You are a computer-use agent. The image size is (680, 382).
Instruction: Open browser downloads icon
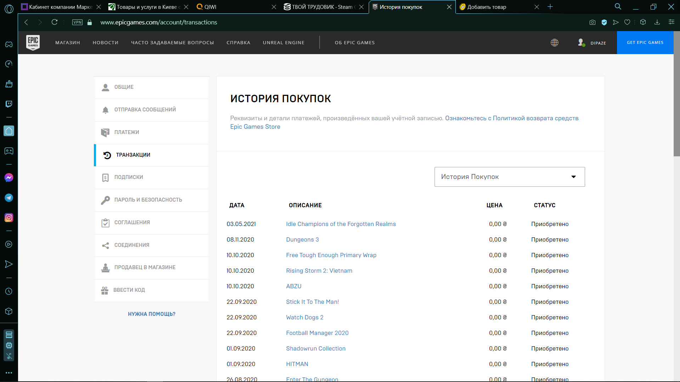657,22
